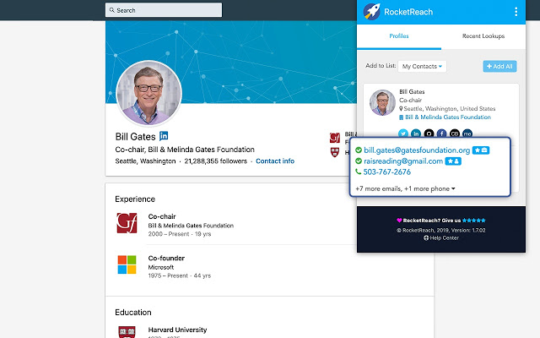
Task: Click the bill.gates@gatesfoundation.org email
Action: pyautogui.click(x=417, y=150)
